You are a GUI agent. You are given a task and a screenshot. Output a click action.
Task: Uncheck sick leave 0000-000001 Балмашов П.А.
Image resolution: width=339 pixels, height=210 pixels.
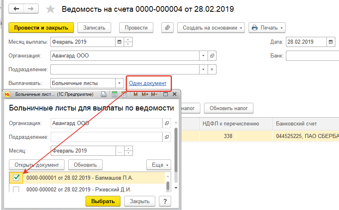click(16, 178)
